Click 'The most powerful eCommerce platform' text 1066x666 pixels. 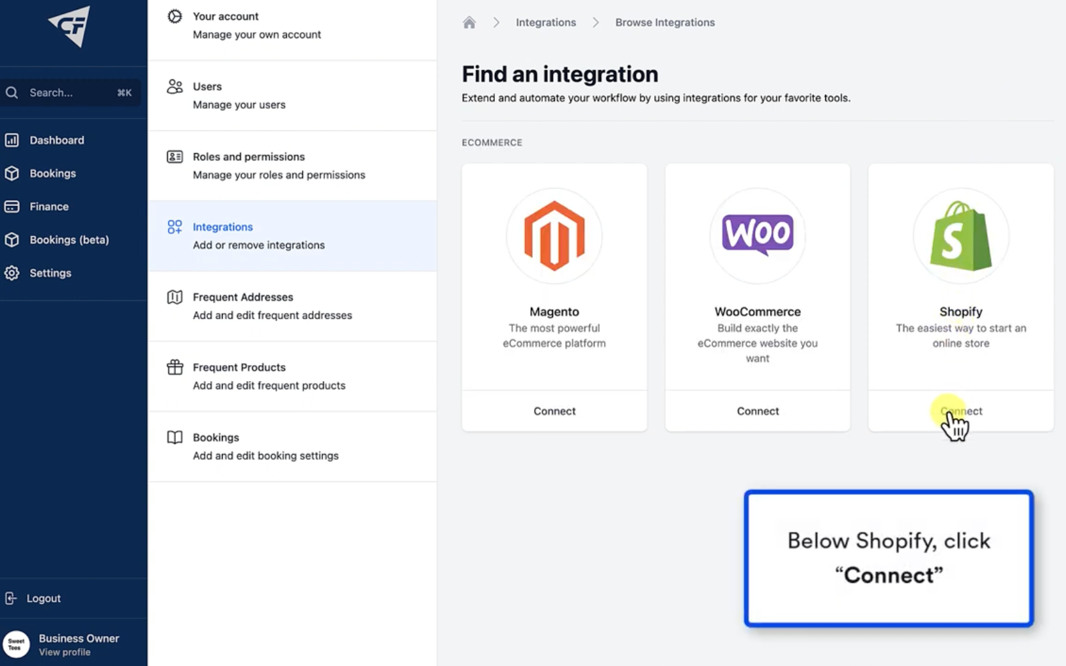(x=554, y=336)
